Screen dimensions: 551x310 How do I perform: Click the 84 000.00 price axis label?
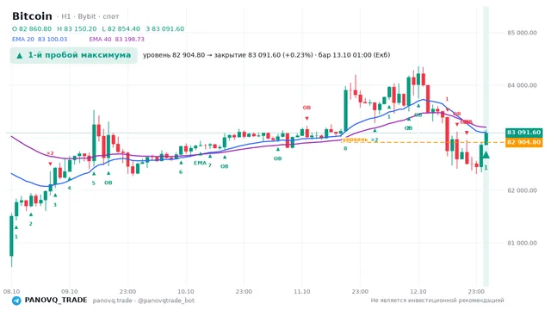[522, 85]
